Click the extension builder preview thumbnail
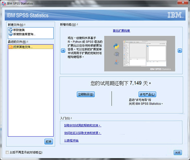 [x=140, y=54]
